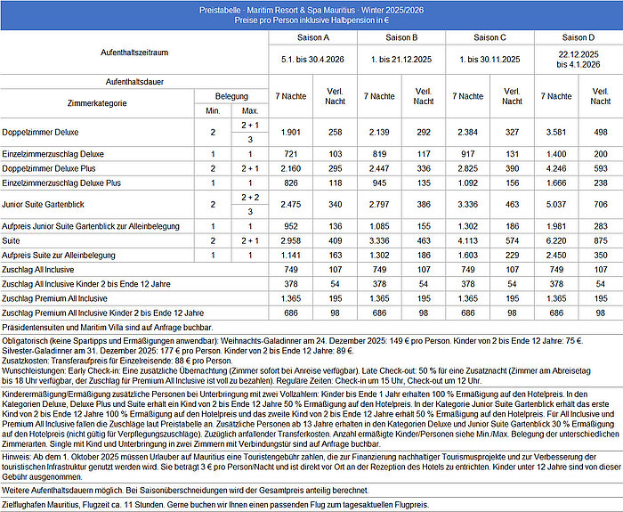Select the Saison C column header

[489, 37]
